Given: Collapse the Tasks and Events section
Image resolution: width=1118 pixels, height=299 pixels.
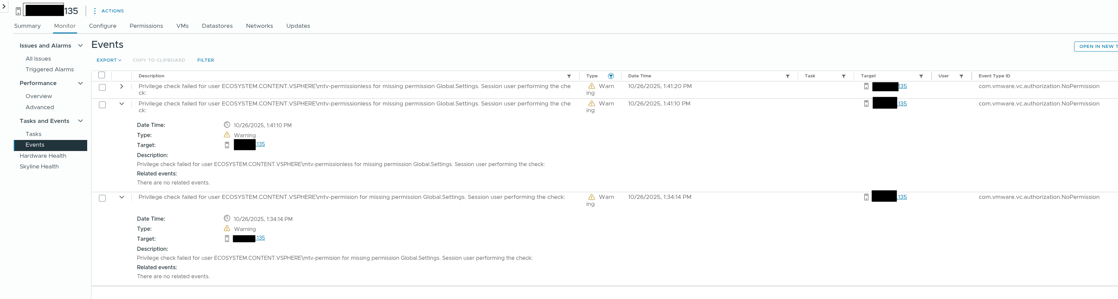Looking at the screenshot, I should (x=80, y=121).
